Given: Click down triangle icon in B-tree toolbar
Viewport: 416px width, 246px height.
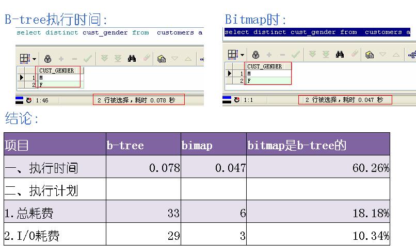Looking at the screenshot, I should pyautogui.click(x=174, y=58).
